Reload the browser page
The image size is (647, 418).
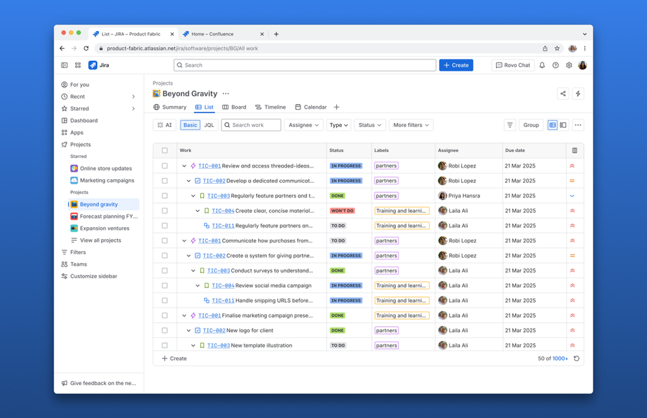[86, 49]
